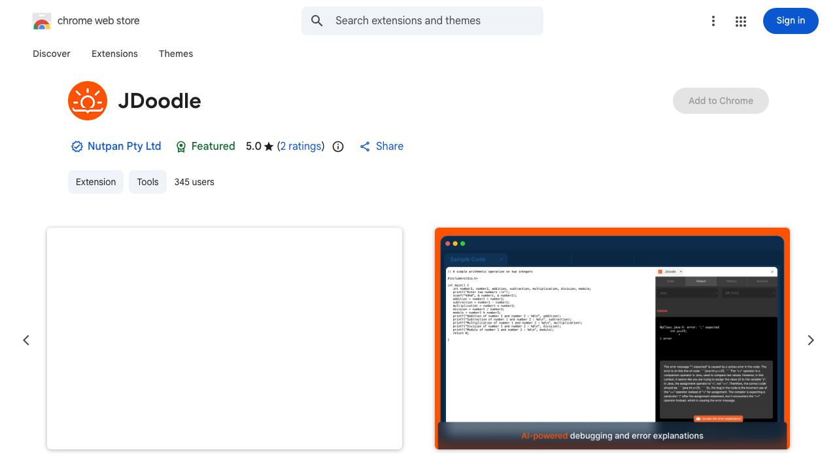Click the JDoodle title heading
This screenshot has width=837, height=471.
coord(160,101)
